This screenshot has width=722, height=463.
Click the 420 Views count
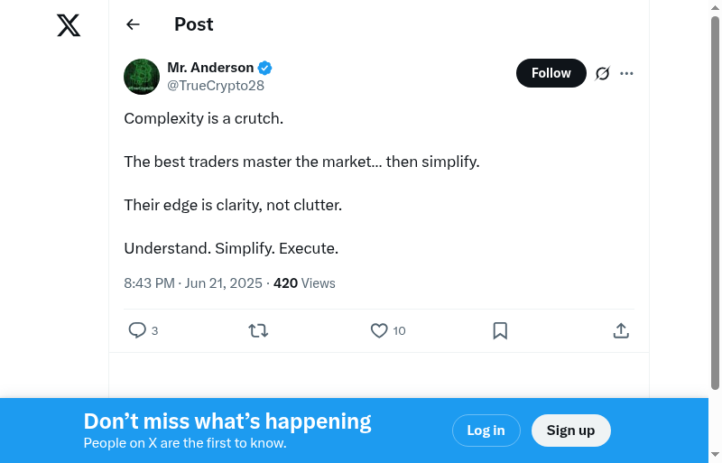click(304, 283)
